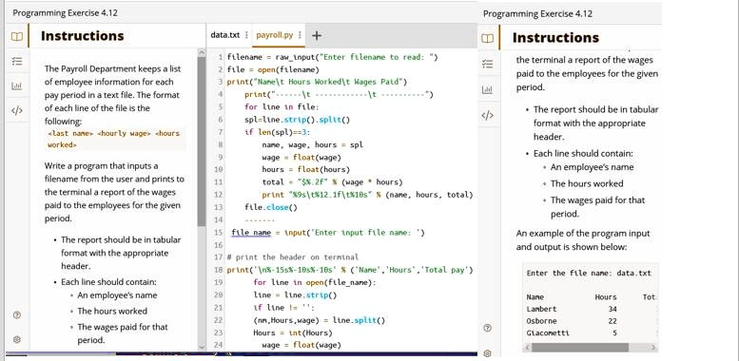Click the right panel 'Instructions' heading

click(x=555, y=38)
